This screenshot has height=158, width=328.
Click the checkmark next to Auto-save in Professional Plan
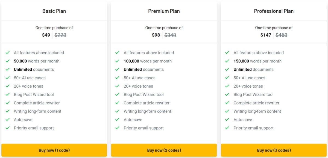pos(228,120)
